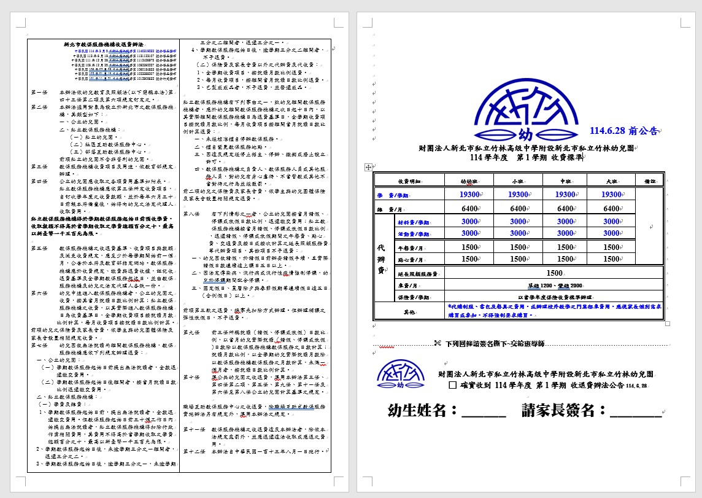Select the small blue logo on the reply slip
The height and width of the screenshot is (498, 702).
[x=400, y=374]
